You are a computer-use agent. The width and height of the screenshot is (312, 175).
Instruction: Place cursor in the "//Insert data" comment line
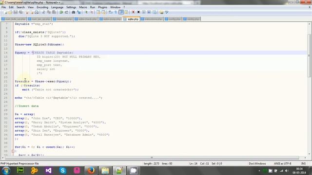[x=27, y=106]
